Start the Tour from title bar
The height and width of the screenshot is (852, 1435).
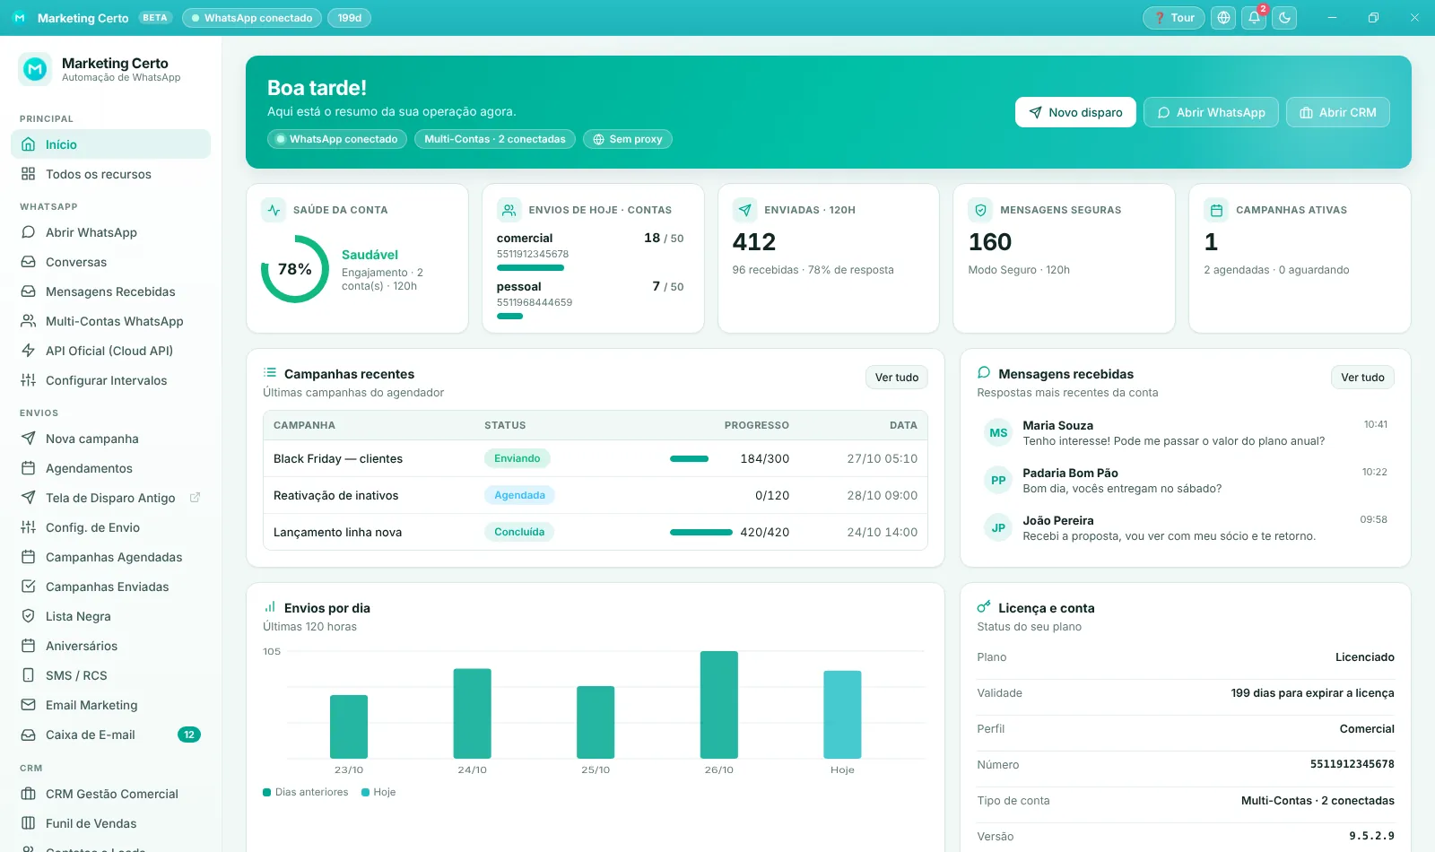1174,18
